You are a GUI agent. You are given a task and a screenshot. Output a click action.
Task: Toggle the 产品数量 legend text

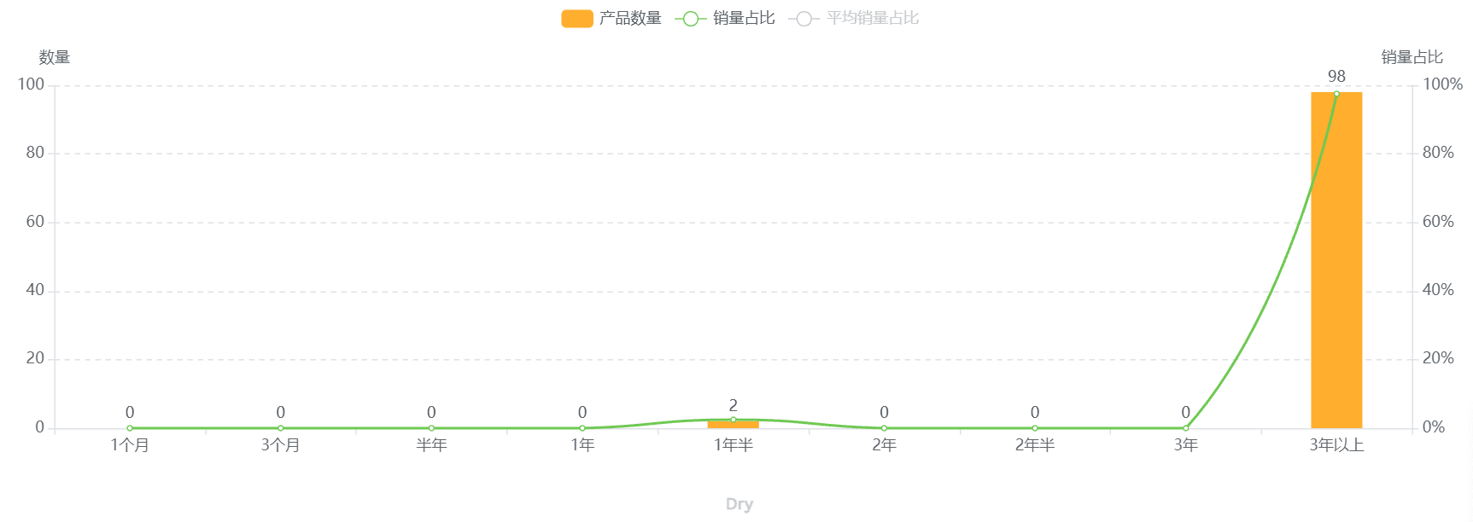630,18
